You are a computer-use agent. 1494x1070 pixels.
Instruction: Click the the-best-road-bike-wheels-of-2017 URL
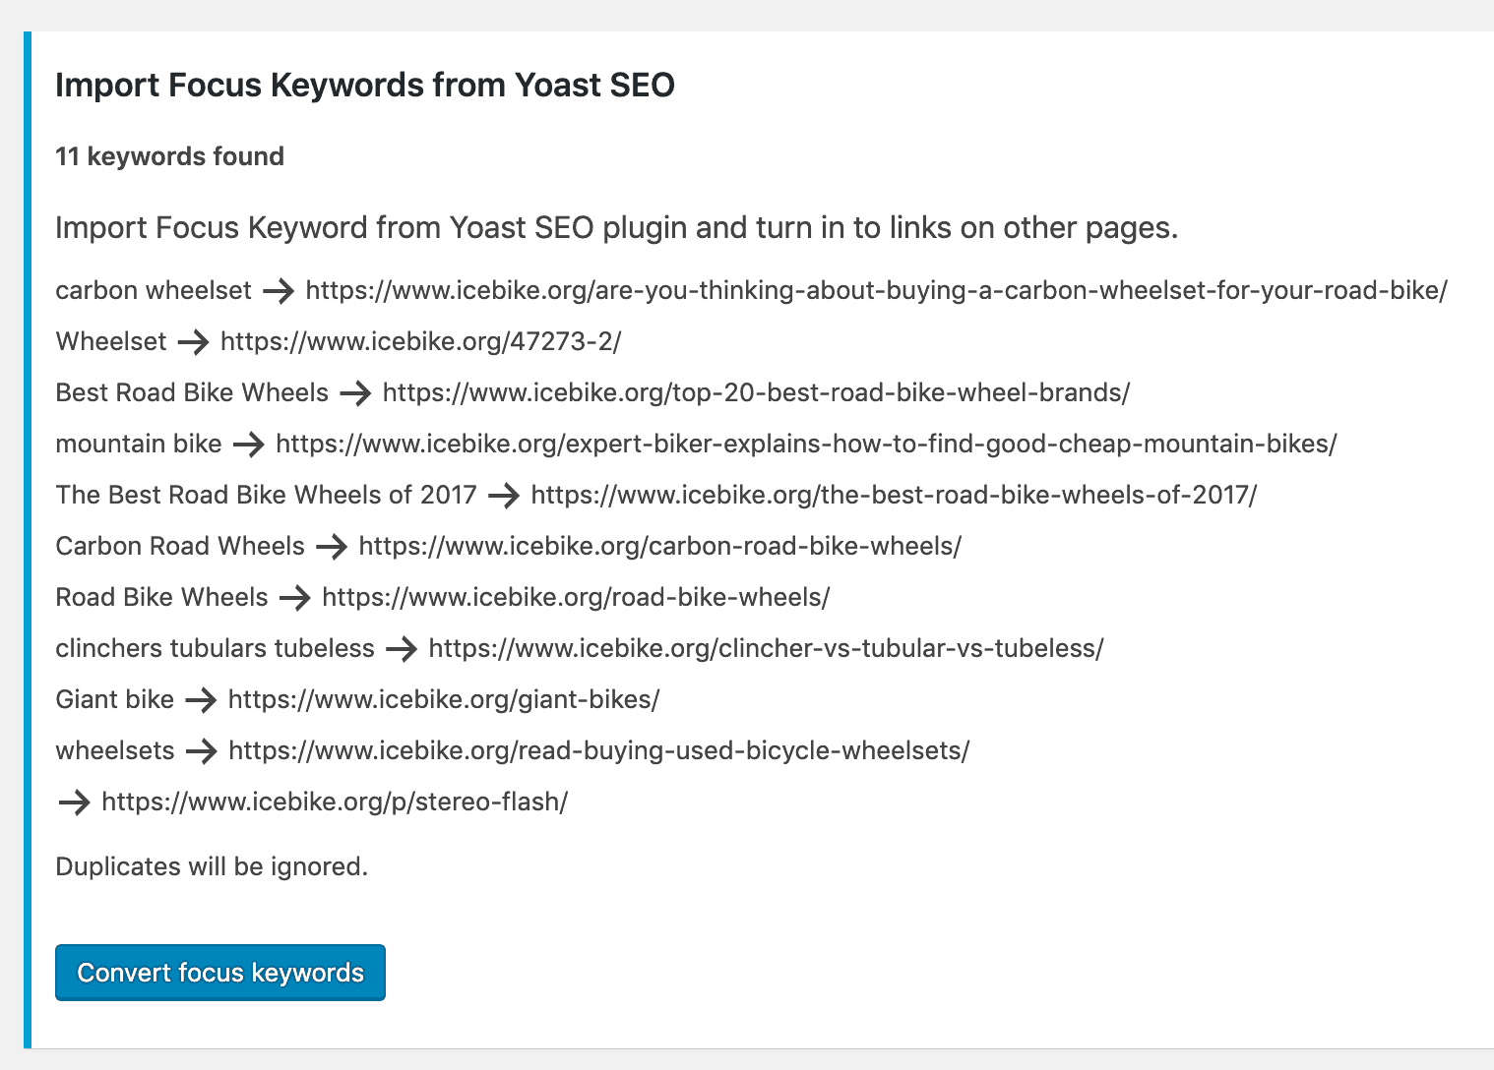click(894, 495)
